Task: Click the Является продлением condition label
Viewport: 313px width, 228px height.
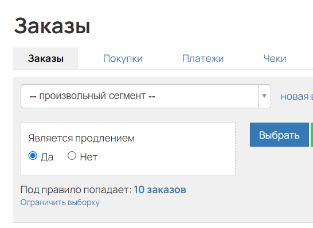Action: (81, 138)
